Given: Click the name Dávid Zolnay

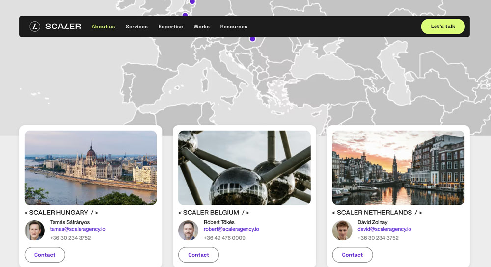Looking at the screenshot, I should pos(373,222).
